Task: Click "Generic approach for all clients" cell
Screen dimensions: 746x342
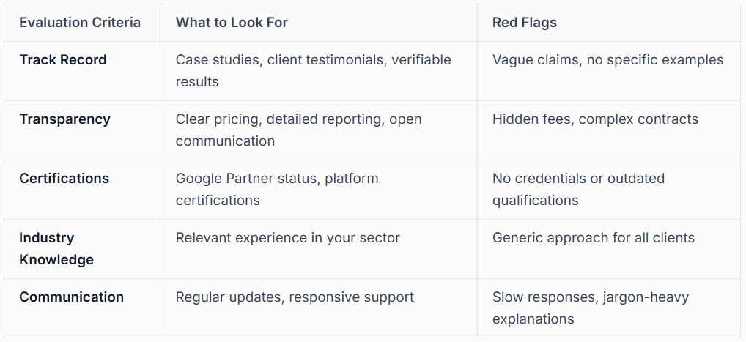Action: click(593, 238)
